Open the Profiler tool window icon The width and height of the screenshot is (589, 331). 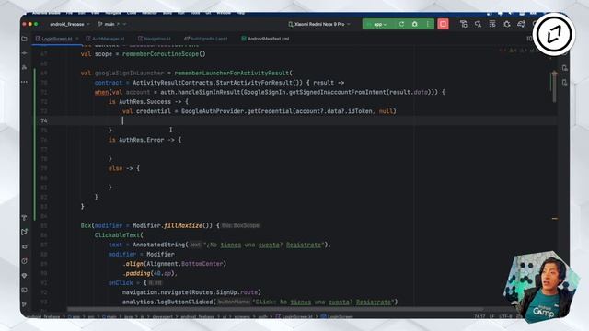click(x=25, y=261)
